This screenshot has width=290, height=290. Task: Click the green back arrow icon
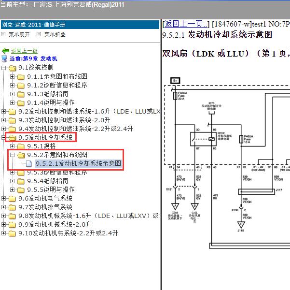coord(5,51)
